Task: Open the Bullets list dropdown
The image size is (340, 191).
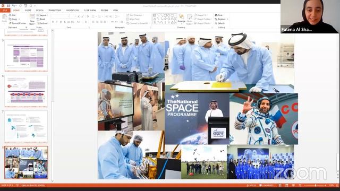Action: coord(94,16)
